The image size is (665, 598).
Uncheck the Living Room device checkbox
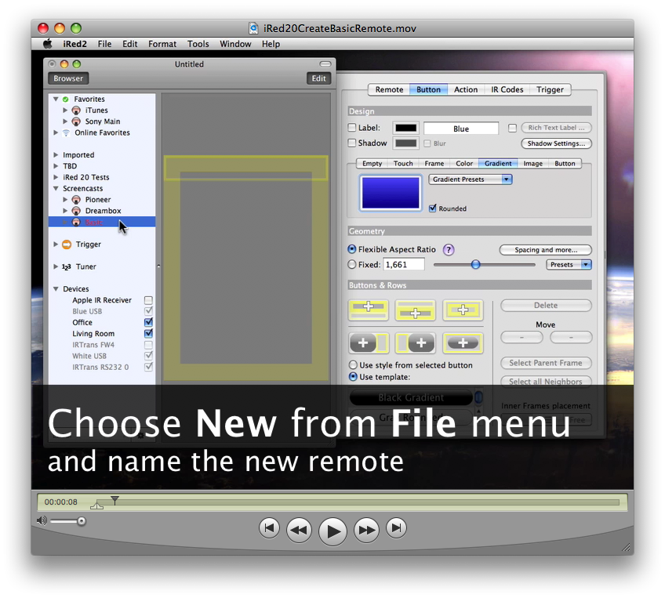point(148,334)
